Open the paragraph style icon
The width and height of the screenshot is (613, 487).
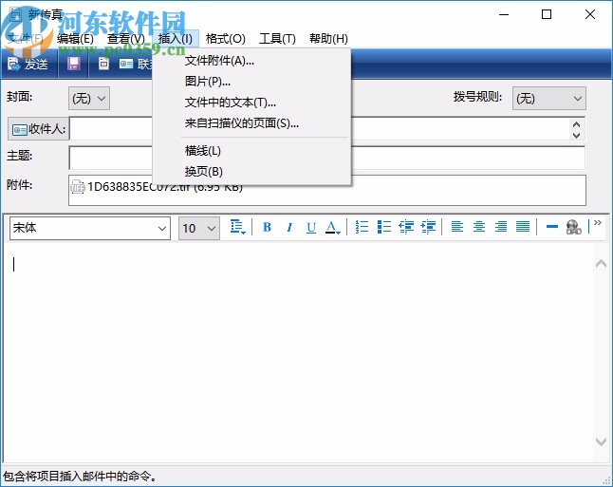[x=237, y=227]
